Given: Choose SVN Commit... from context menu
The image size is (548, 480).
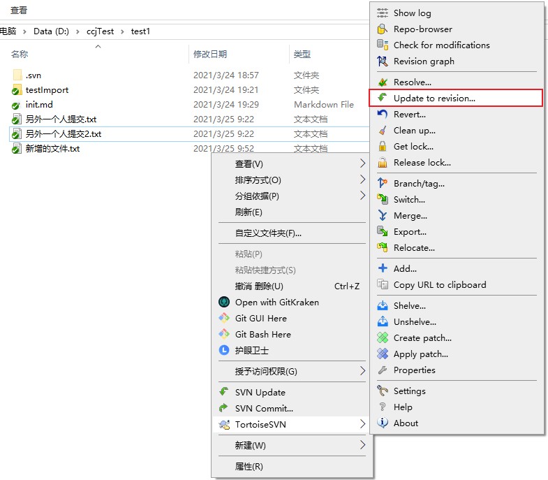Looking at the screenshot, I should (x=264, y=408).
